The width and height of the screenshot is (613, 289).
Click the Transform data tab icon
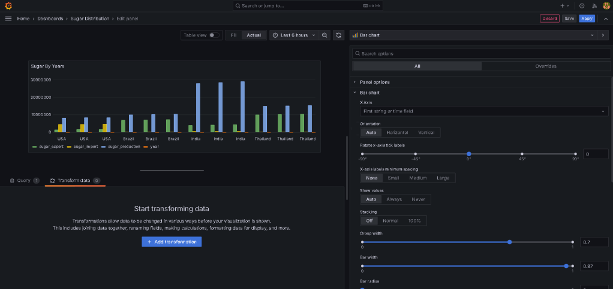coord(52,181)
